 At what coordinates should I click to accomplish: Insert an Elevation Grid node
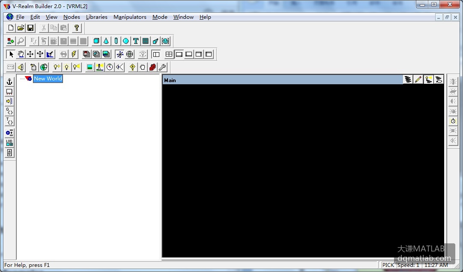(146, 41)
